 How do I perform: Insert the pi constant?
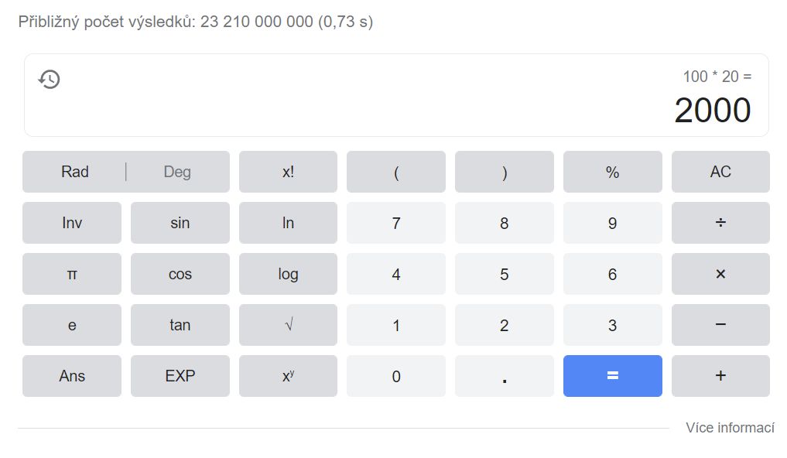click(72, 274)
